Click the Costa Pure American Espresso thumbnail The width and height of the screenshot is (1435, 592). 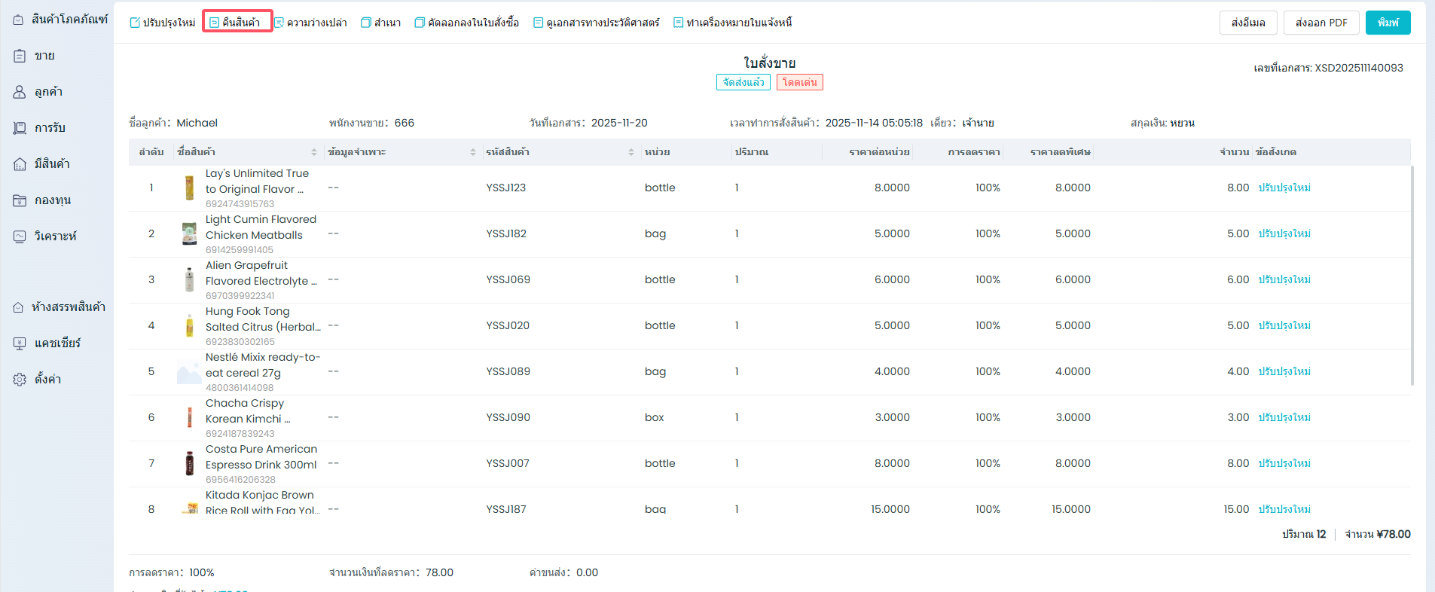[x=189, y=463]
